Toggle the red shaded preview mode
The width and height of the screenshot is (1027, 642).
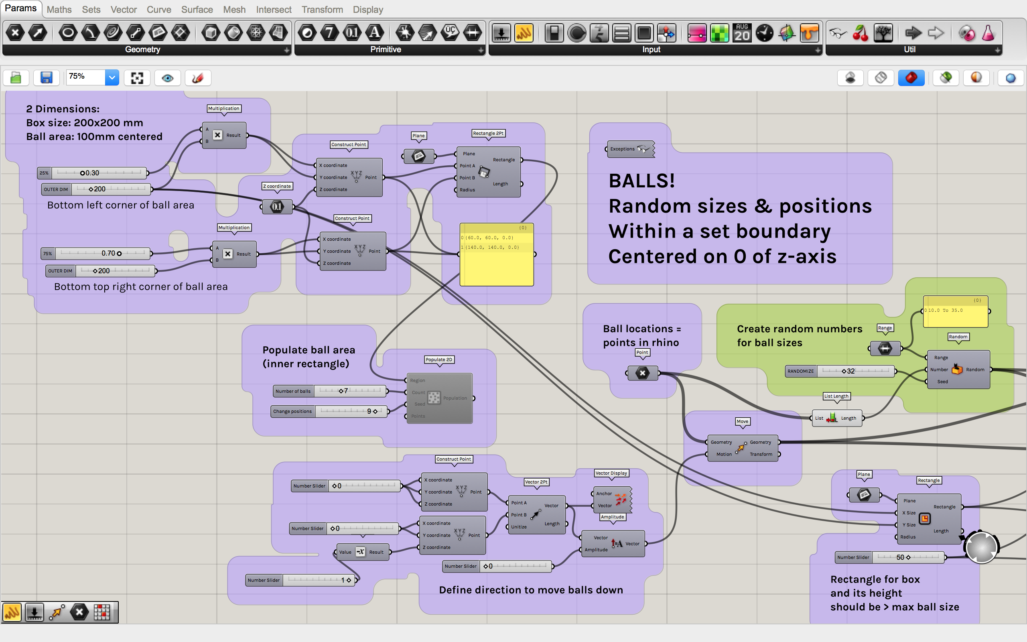pos(911,78)
